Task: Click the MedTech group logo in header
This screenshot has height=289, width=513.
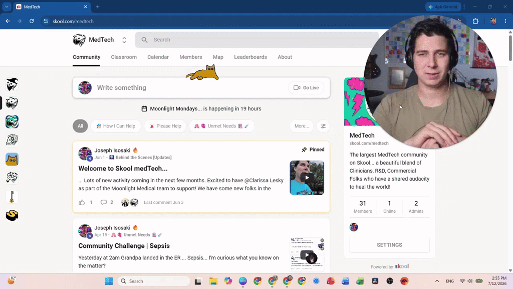Action: pyautogui.click(x=79, y=40)
